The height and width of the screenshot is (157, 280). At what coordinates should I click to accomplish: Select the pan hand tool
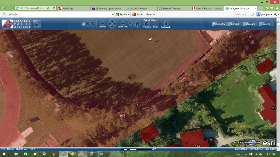tap(83, 24)
